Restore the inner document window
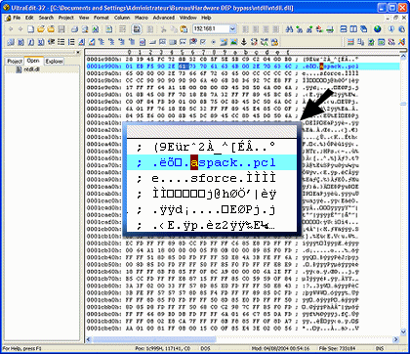Screen dimensions: 410x354 [395, 18]
